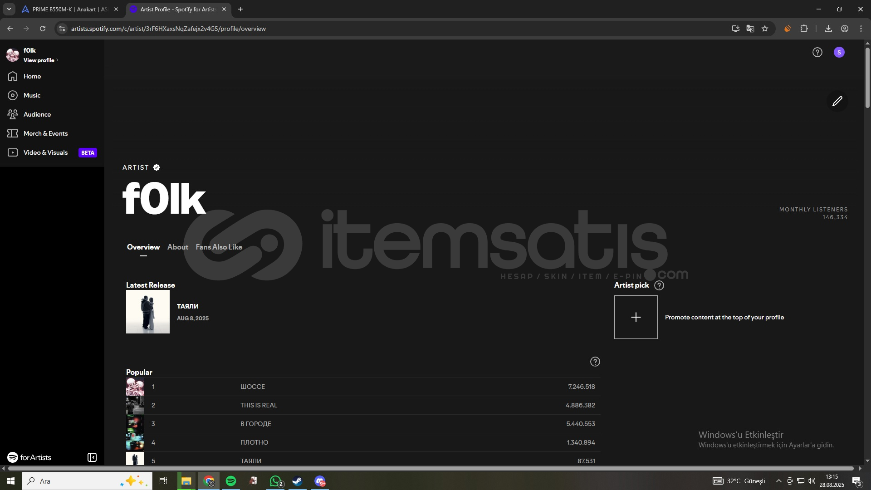Open the Music section in sidebar
The image size is (871, 490).
(x=32, y=95)
